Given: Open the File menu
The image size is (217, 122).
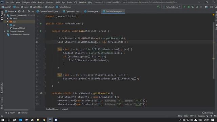Looking at the screenshot, I should [7, 2].
